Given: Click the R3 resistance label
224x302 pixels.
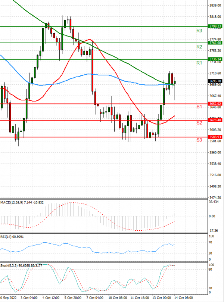Looking at the screenshot, I should tap(199, 31).
